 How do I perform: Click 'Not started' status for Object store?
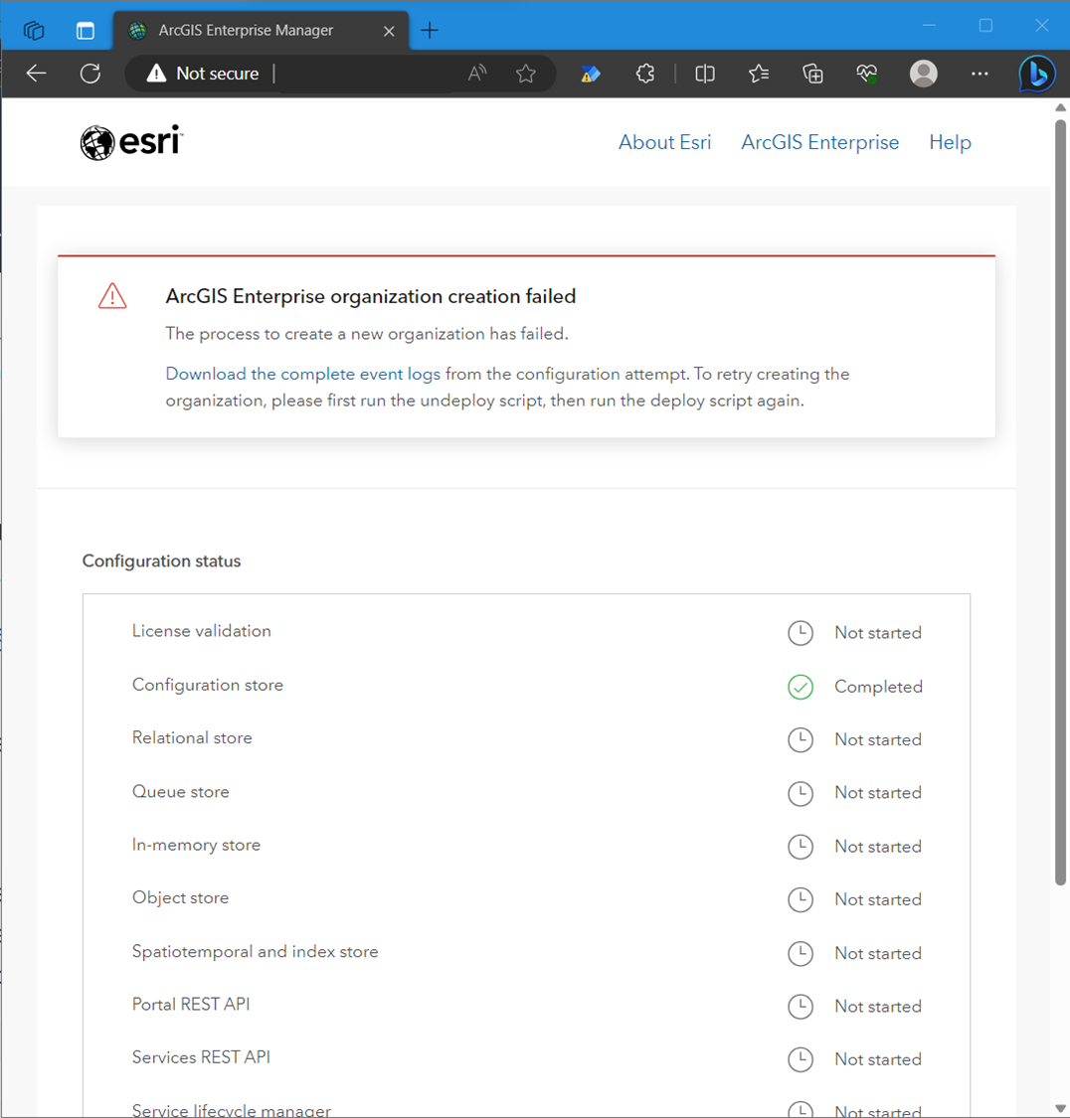pyautogui.click(x=878, y=899)
